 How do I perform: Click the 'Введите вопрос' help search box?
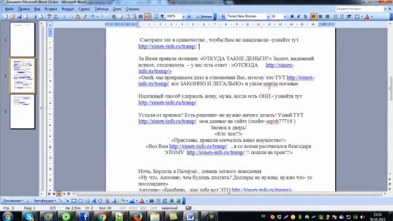click(x=359, y=9)
